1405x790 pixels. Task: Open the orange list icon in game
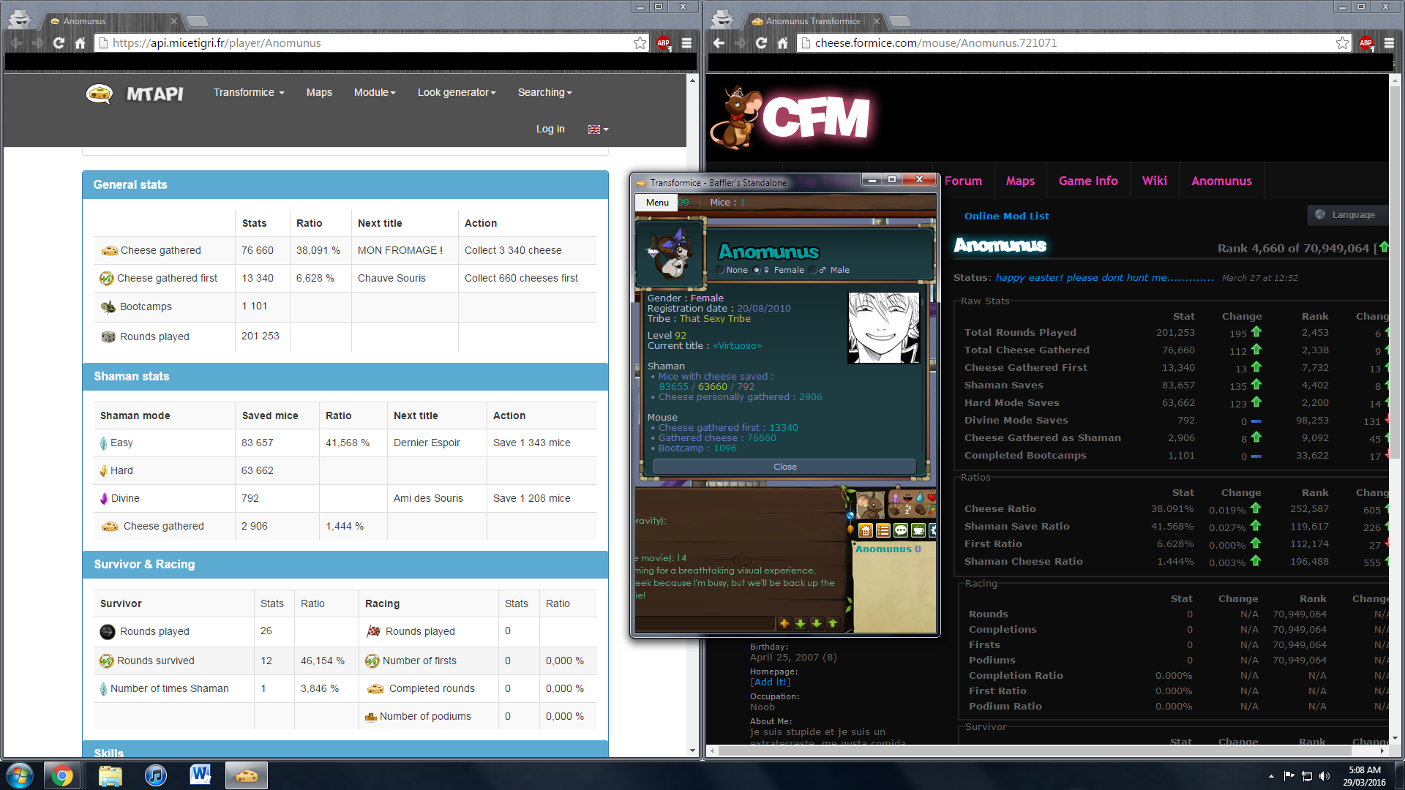[x=883, y=530]
